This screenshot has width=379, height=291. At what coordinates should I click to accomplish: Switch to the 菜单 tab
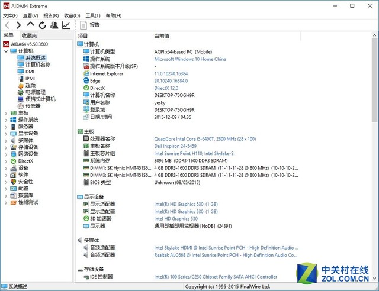coord(8,35)
